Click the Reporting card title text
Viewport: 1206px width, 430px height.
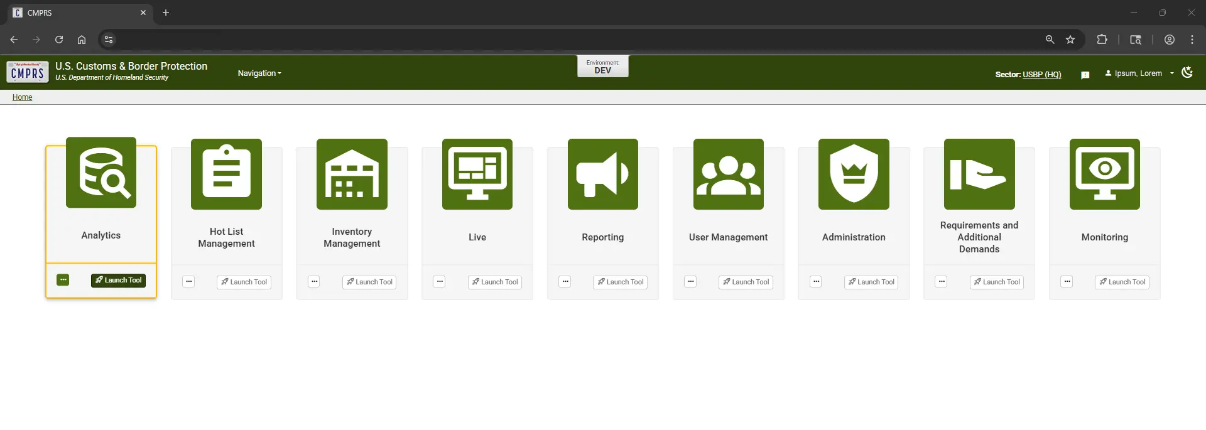[x=603, y=237]
